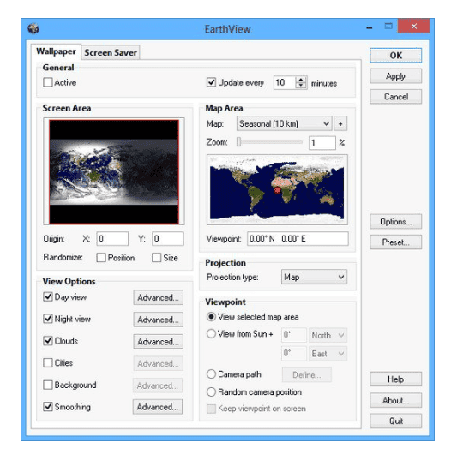
Task: Click the Zoom slider handle
Action: tap(238, 142)
